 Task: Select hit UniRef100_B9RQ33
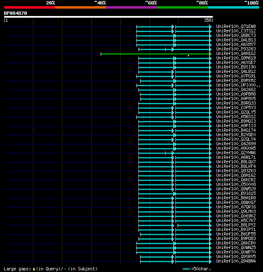(x=236, y=103)
